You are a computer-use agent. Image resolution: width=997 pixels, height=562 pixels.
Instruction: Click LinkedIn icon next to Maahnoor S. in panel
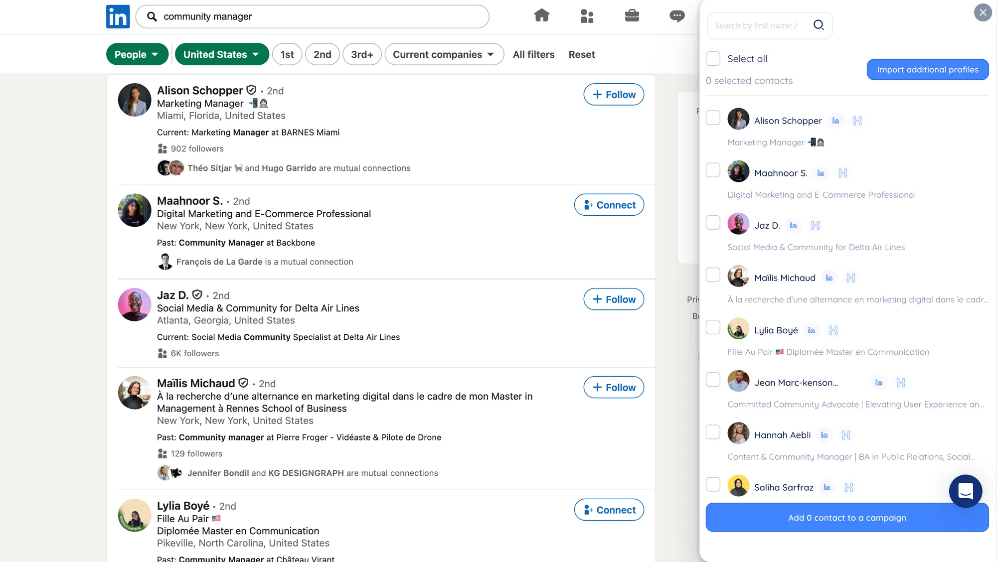click(821, 173)
